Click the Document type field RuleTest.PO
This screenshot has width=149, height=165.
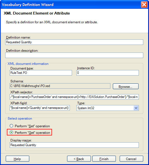pos(41,73)
